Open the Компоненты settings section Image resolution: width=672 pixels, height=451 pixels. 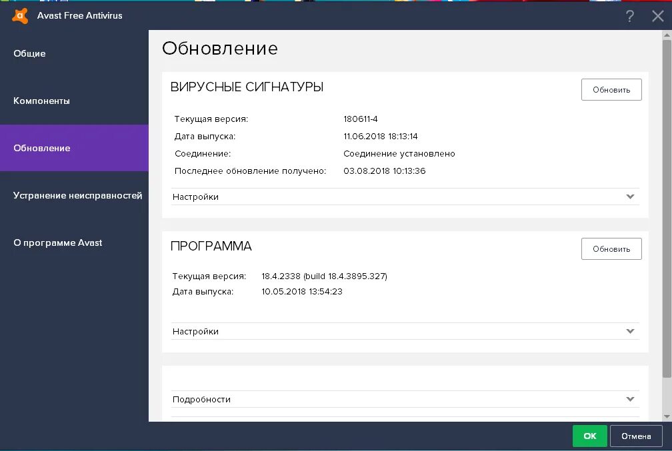(x=74, y=101)
